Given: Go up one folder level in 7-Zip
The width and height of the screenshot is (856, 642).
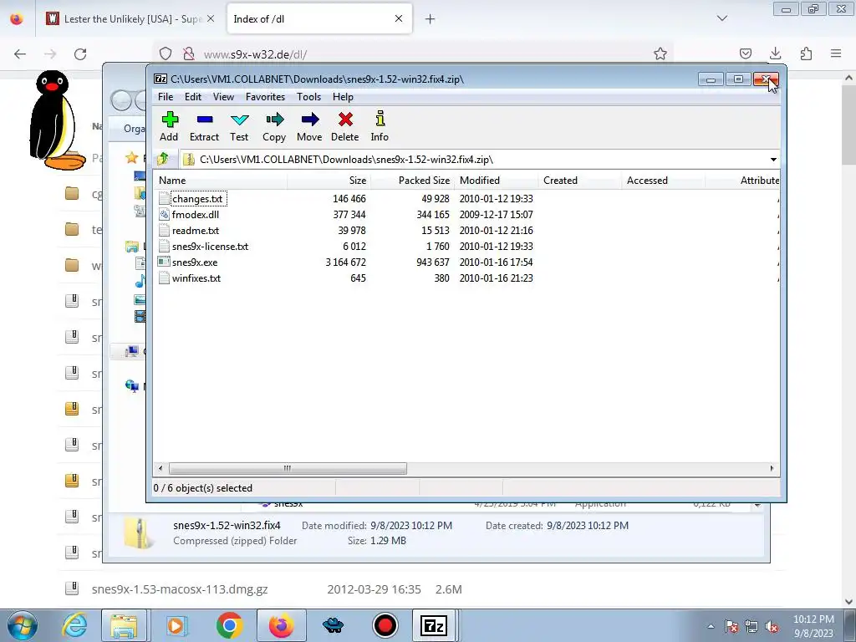Looking at the screenshot, I should click(163, 159).
